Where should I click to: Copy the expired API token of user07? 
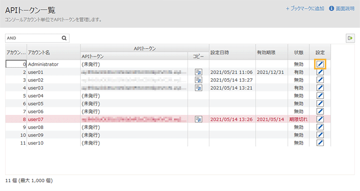[x=198, y=119]
